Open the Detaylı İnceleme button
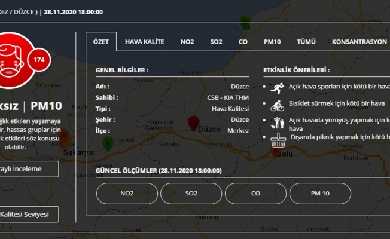 (27, 169)
